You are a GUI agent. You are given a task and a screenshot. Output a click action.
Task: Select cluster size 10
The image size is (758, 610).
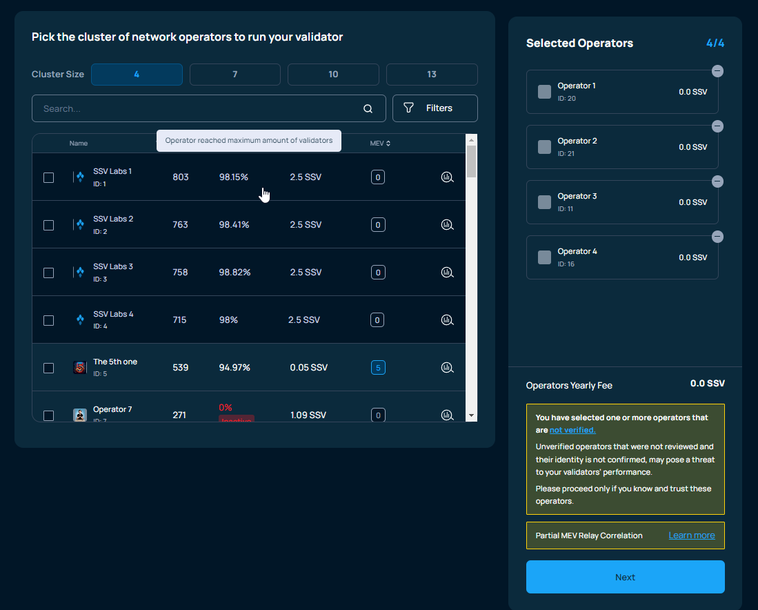(333, 75)
